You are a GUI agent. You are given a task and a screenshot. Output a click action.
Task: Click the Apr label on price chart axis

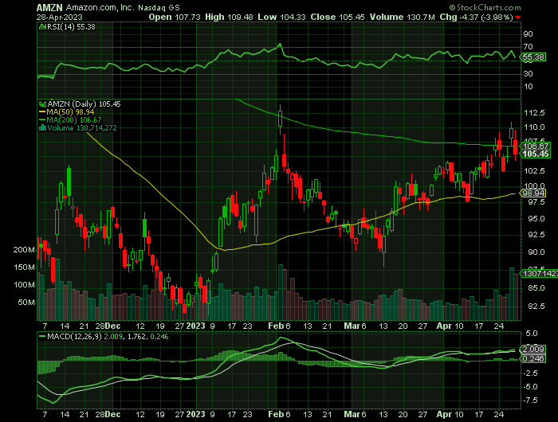coord(444,326)
